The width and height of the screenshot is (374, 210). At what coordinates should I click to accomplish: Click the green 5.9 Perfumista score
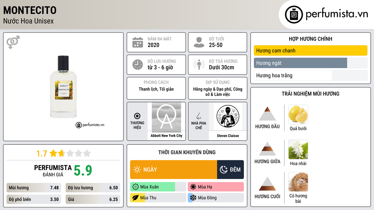point(83,171)
